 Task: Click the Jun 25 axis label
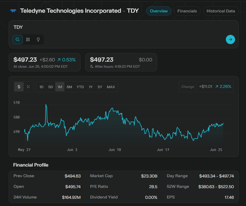coord(216,150)
